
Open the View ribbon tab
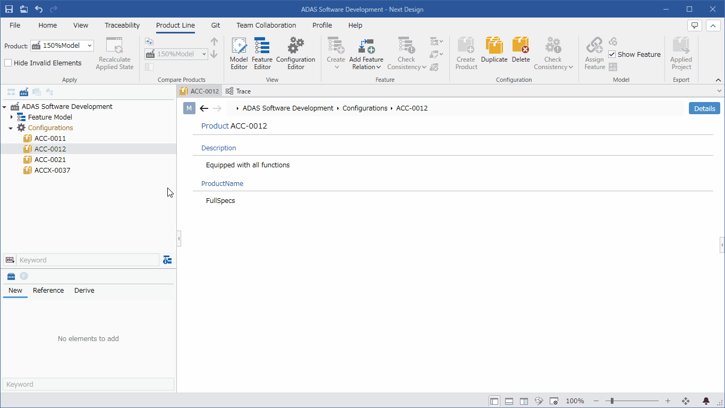coord(81,25)
